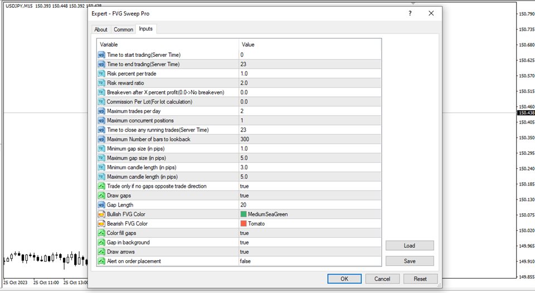
Task: Toggle the Color fill gaps true value
Action: pyautogui.click(x=244, y=233)
